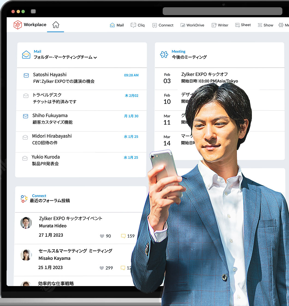The image size is (289, 306).
Task: Click 27 1月 2023 post date
Action: point(51,235)
